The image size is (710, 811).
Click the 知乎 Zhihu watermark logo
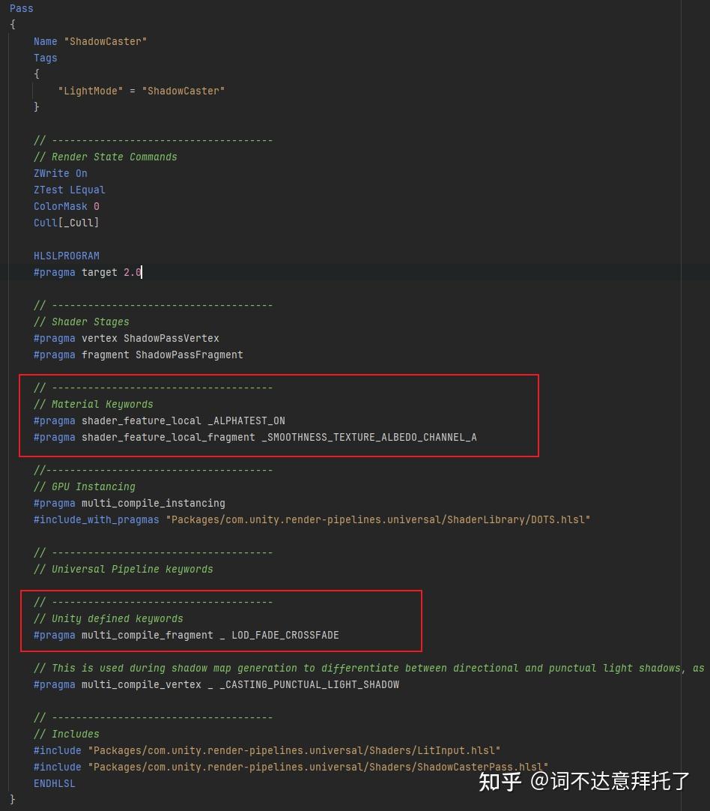pyautogui.click(x=512, y=780)
